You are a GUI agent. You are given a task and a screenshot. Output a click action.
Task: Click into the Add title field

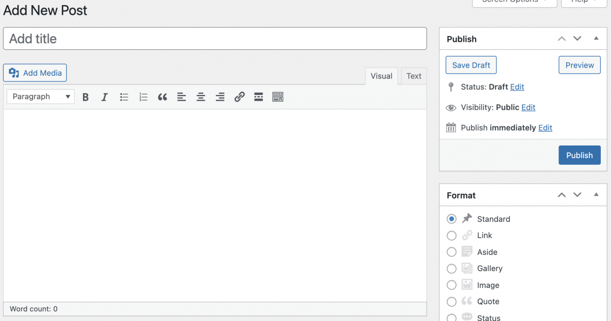(215, 39)
